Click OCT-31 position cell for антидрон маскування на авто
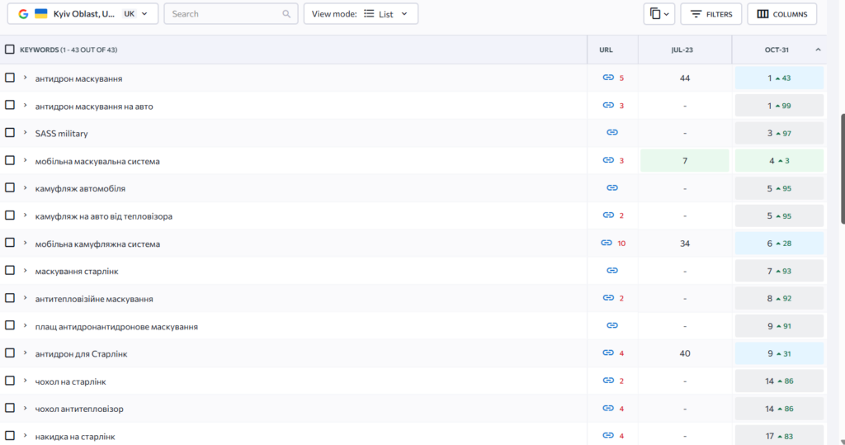Screen dimensions: 845x445 (x=779, y=105)
